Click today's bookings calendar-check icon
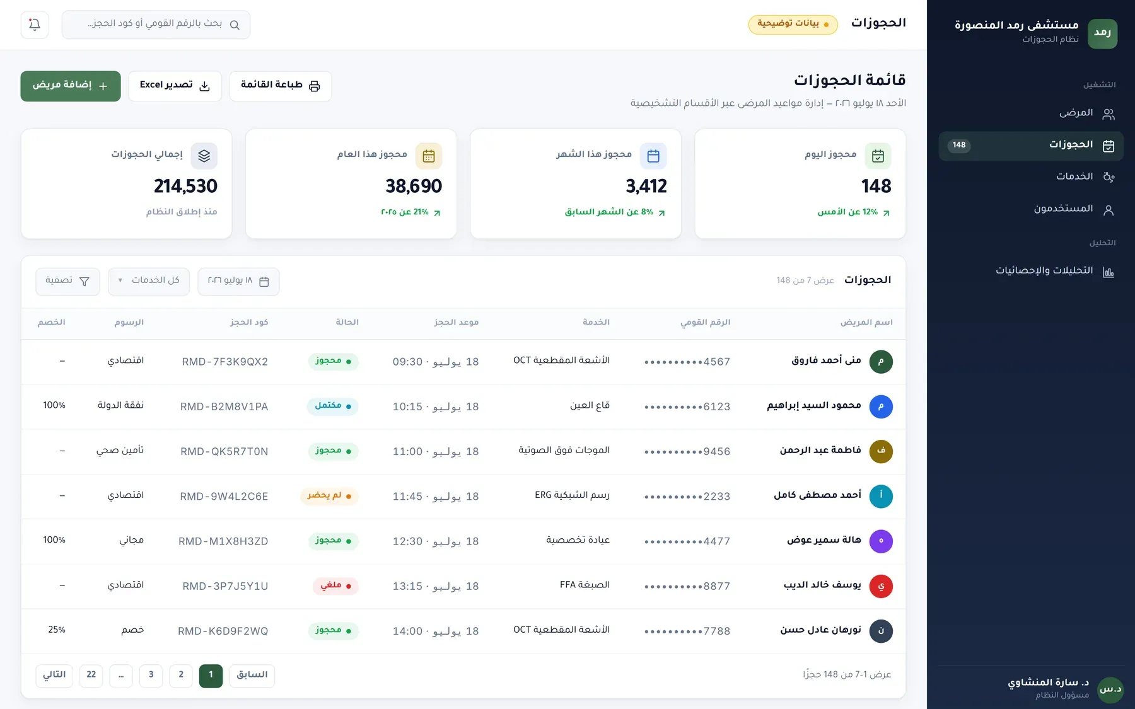 click(878, 156)
